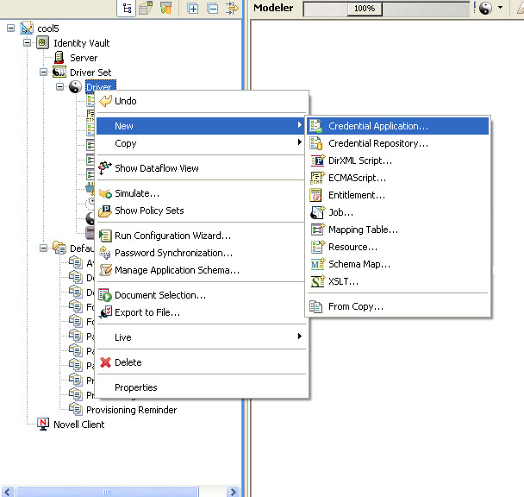Click the Job clock icon in submenu
This screenshot has width=524, height=497.
click(316, 212)
